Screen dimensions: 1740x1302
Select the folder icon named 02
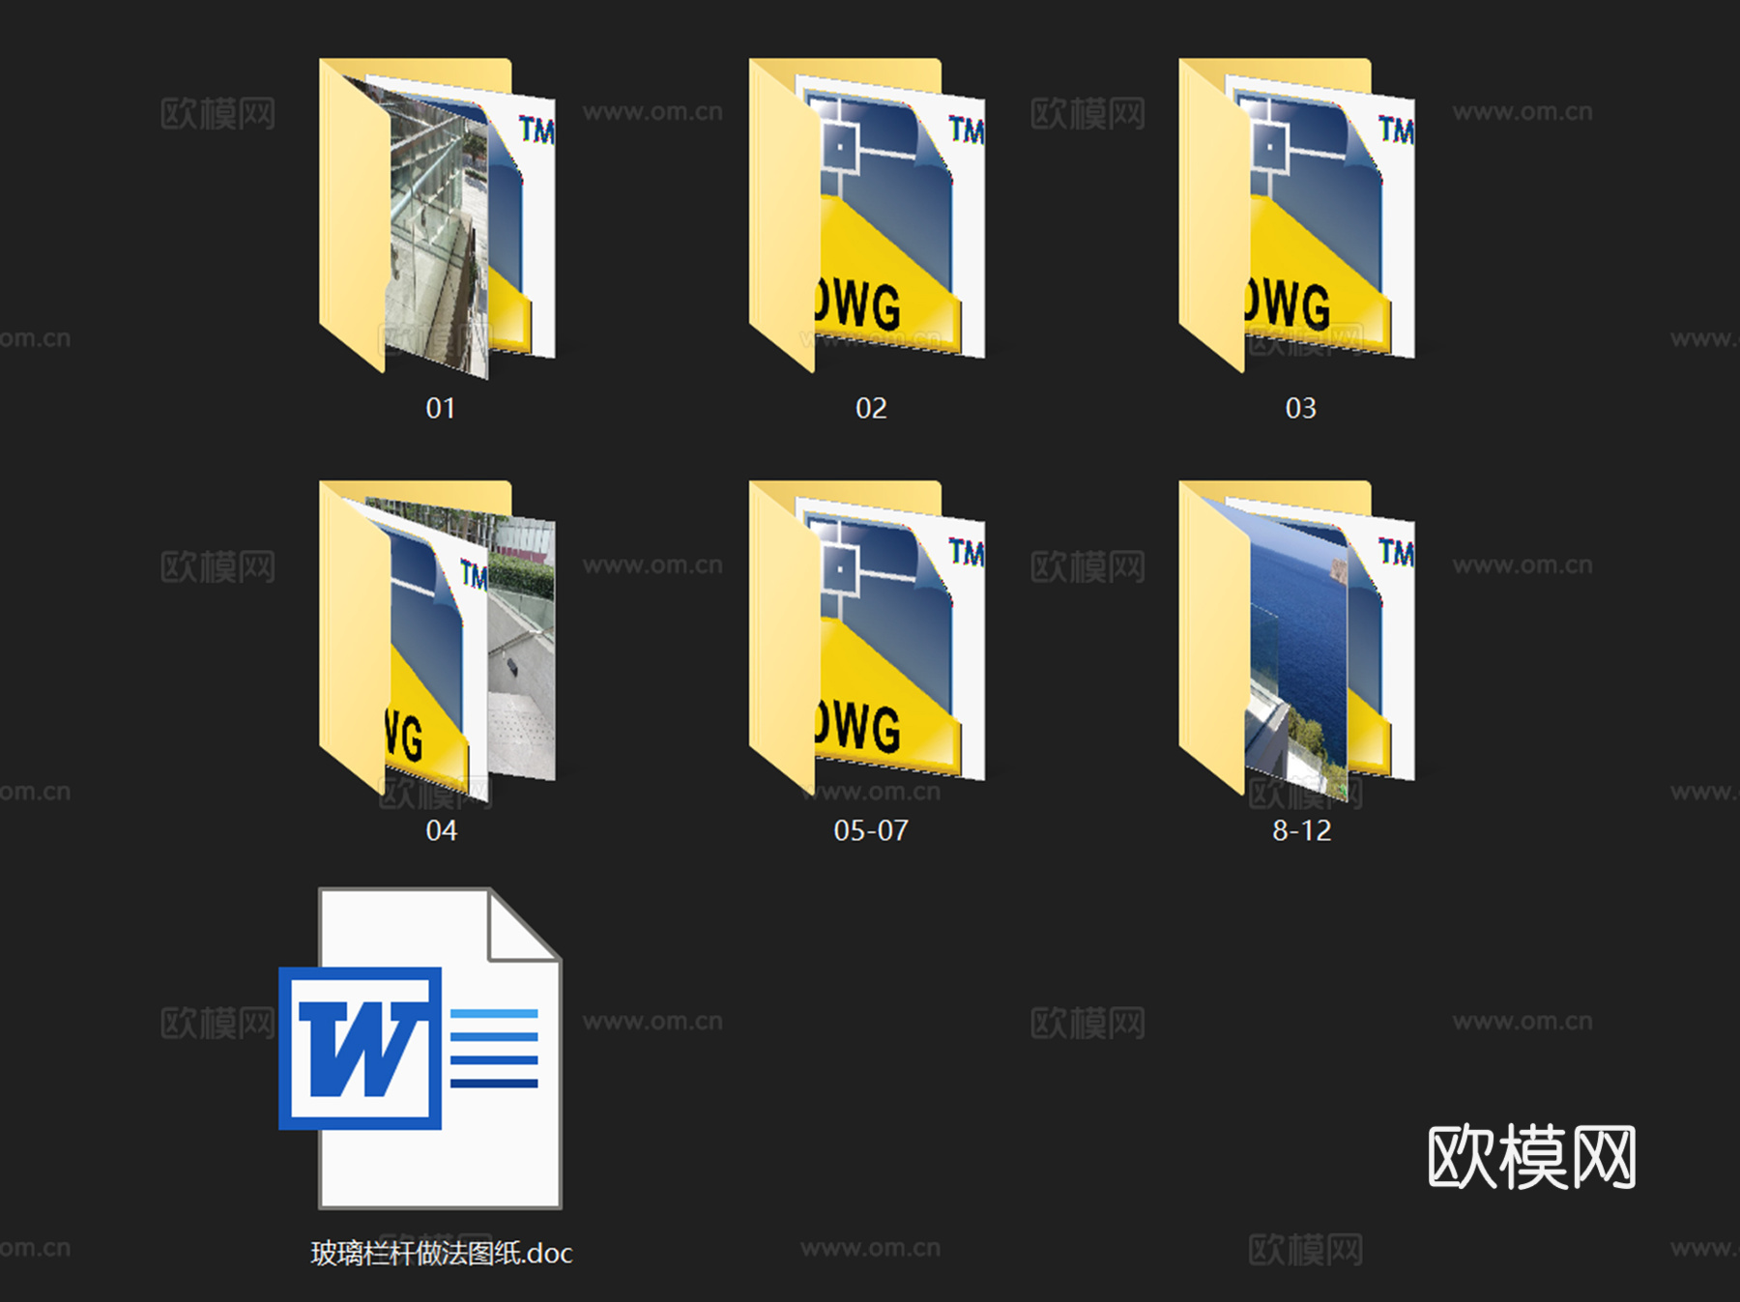click(867, 216)
